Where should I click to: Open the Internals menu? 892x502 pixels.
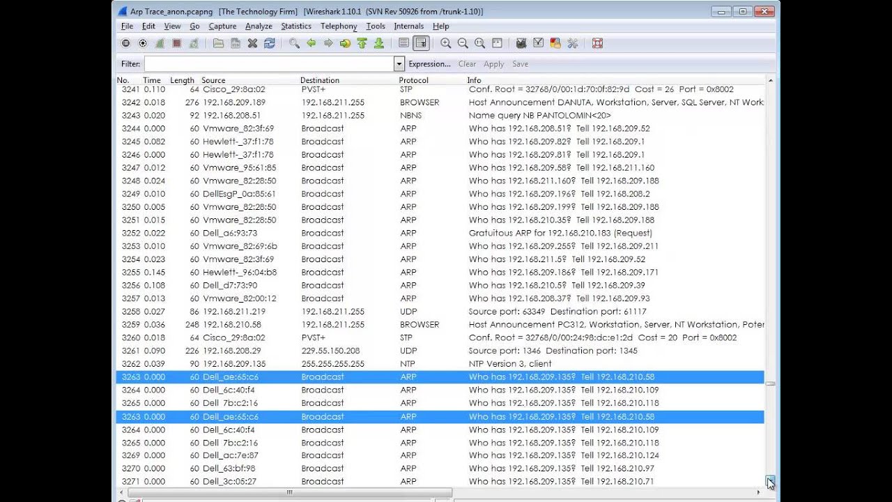(408, 26)
